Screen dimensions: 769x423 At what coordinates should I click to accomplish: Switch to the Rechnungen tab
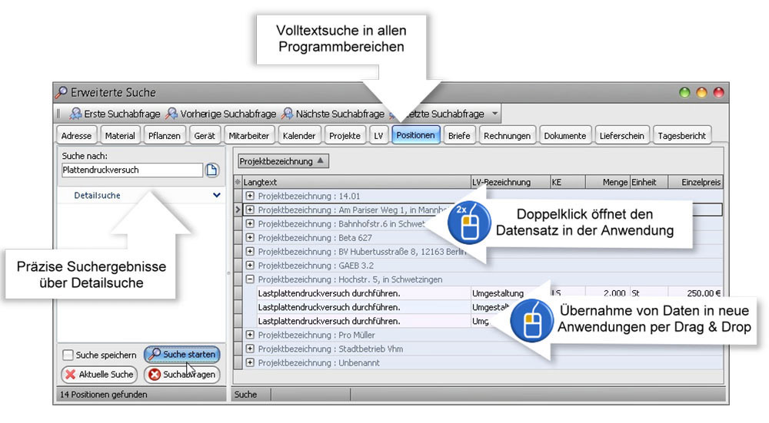[x=507, y=136]
